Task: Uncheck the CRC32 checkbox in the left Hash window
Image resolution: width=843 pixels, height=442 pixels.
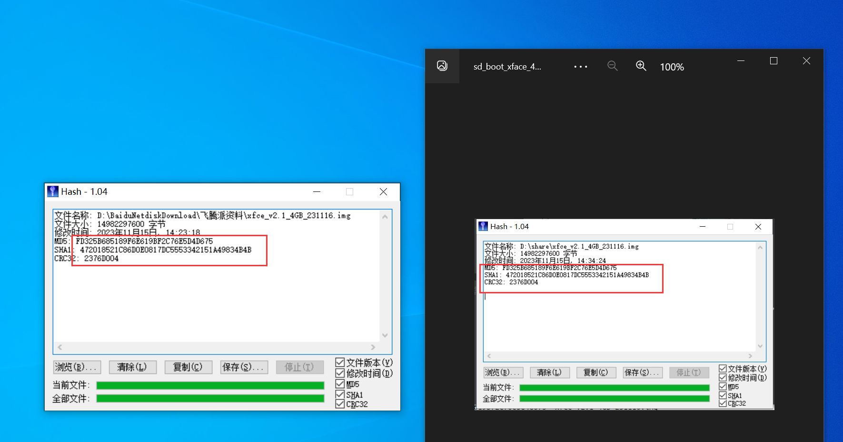Action: (340, 404)
